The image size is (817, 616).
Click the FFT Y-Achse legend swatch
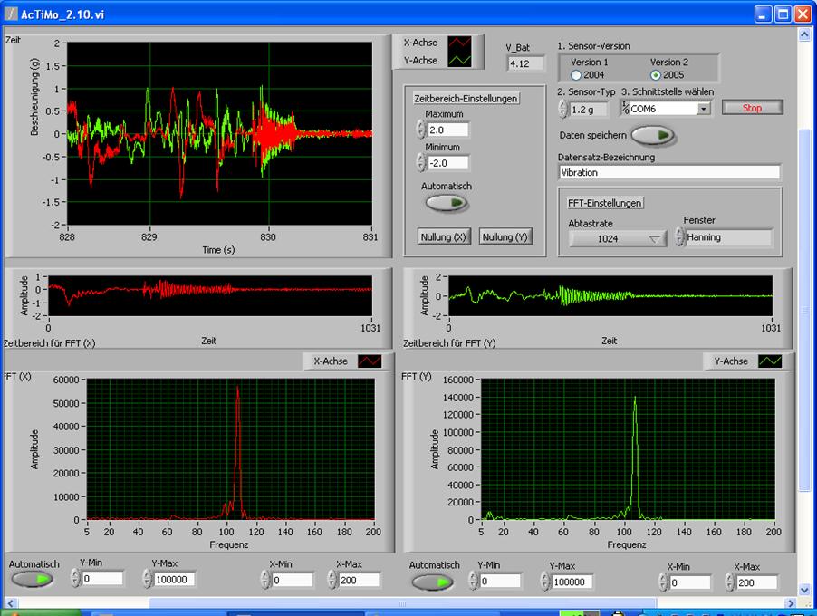(x=769, y=361)
